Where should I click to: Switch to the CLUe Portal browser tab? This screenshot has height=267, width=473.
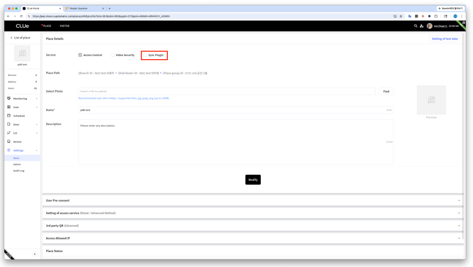point(41,9)
